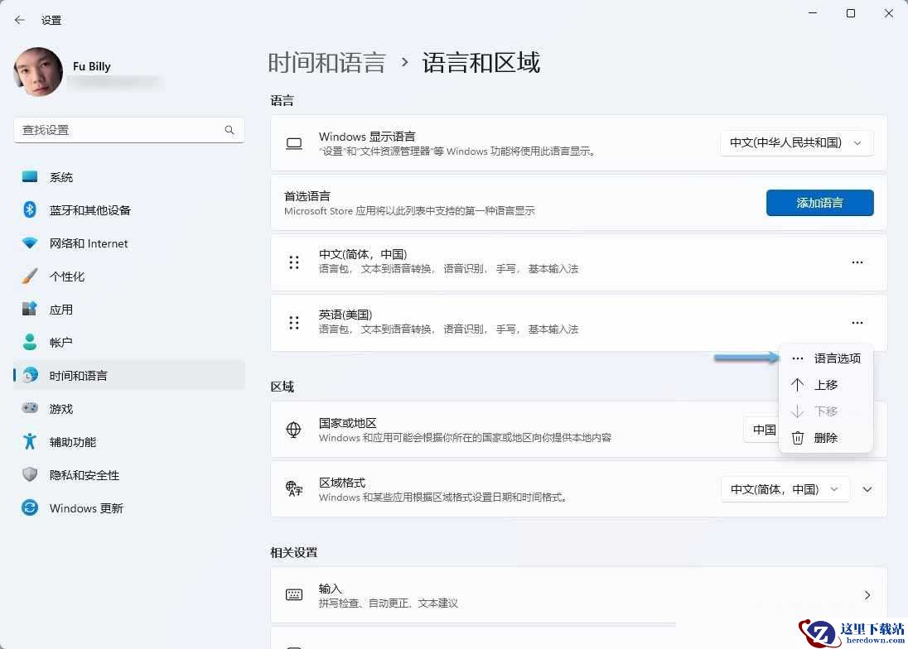The height and width of the screenshot is (649, 908).
Task: Open the 输入 settings row
Action: click(578, 595)
